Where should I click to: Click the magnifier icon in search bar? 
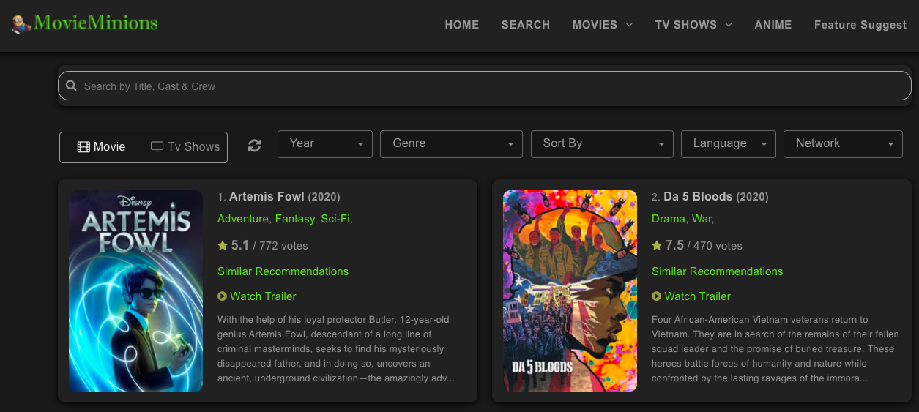click(x=71, y=86)
